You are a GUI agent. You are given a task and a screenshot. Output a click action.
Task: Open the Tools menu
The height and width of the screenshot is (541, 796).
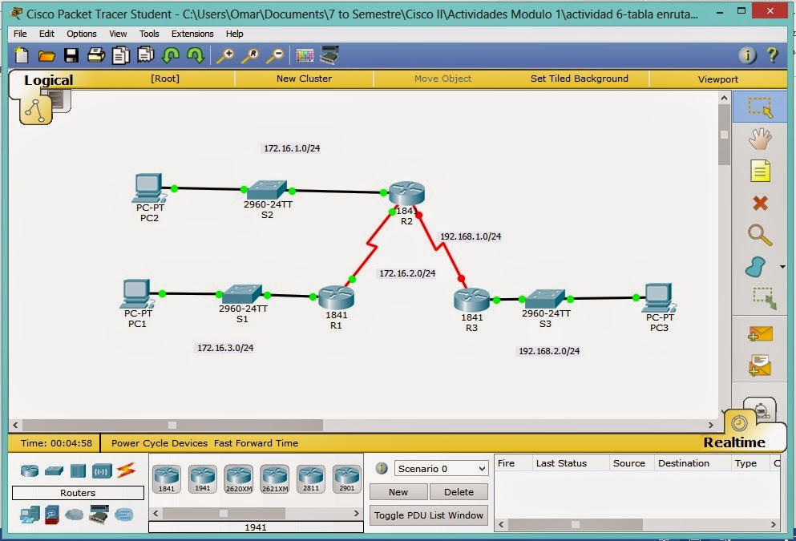[149, 34]
